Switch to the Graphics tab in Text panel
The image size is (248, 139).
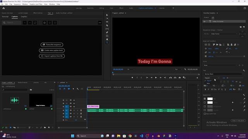pos(24,17)
